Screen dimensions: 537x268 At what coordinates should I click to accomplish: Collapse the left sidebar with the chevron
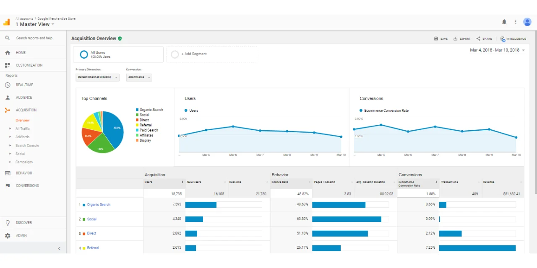[59, 248]
